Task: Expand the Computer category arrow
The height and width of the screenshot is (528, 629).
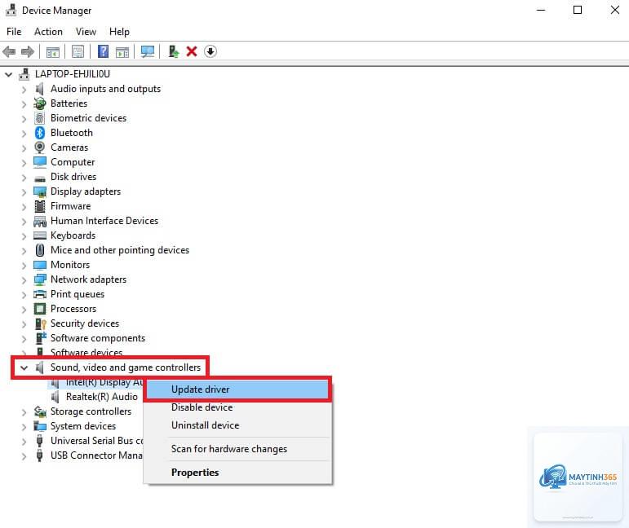Action: coord(24,163)
